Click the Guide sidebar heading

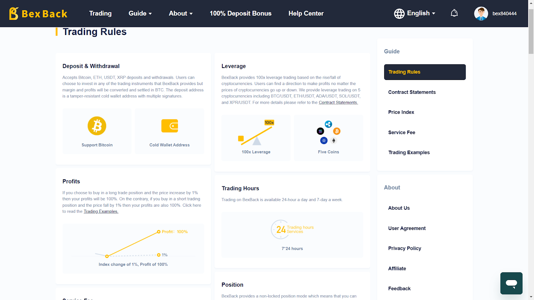click(x=392, y=51)
